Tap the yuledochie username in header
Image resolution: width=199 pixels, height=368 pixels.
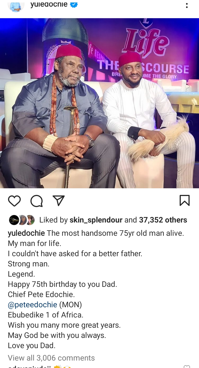click(x=49, y=4)
